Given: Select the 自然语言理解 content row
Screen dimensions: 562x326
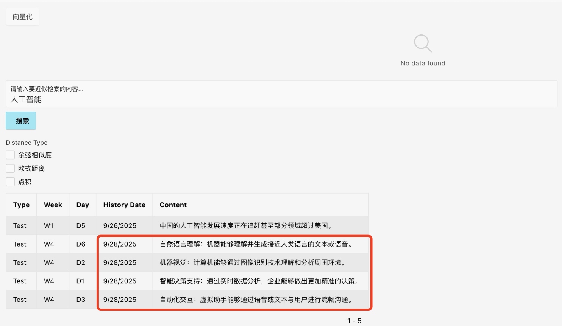Looking at the screenshot, I should pos(256,244).
